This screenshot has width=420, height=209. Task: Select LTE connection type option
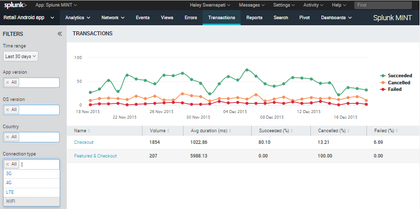(32, 192)
